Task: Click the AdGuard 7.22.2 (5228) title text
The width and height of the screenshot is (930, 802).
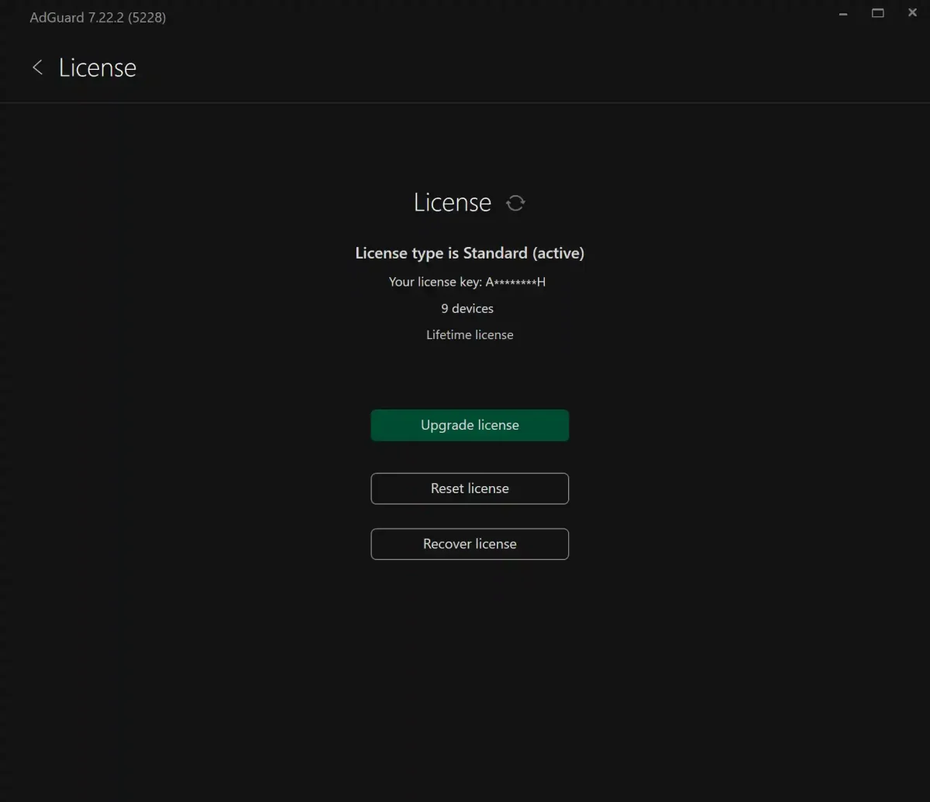Action: pyautogui.click(x=97, y=17)
